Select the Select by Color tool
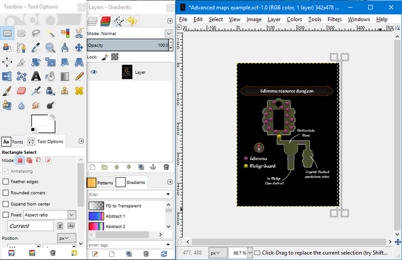The width and height of the screenshot is (402, 260). tap(65, 33)
